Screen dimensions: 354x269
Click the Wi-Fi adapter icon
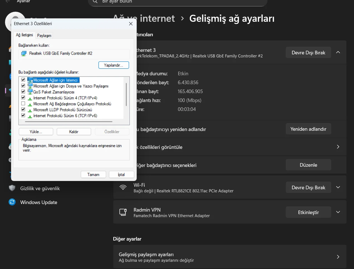(x=123, y=187)
